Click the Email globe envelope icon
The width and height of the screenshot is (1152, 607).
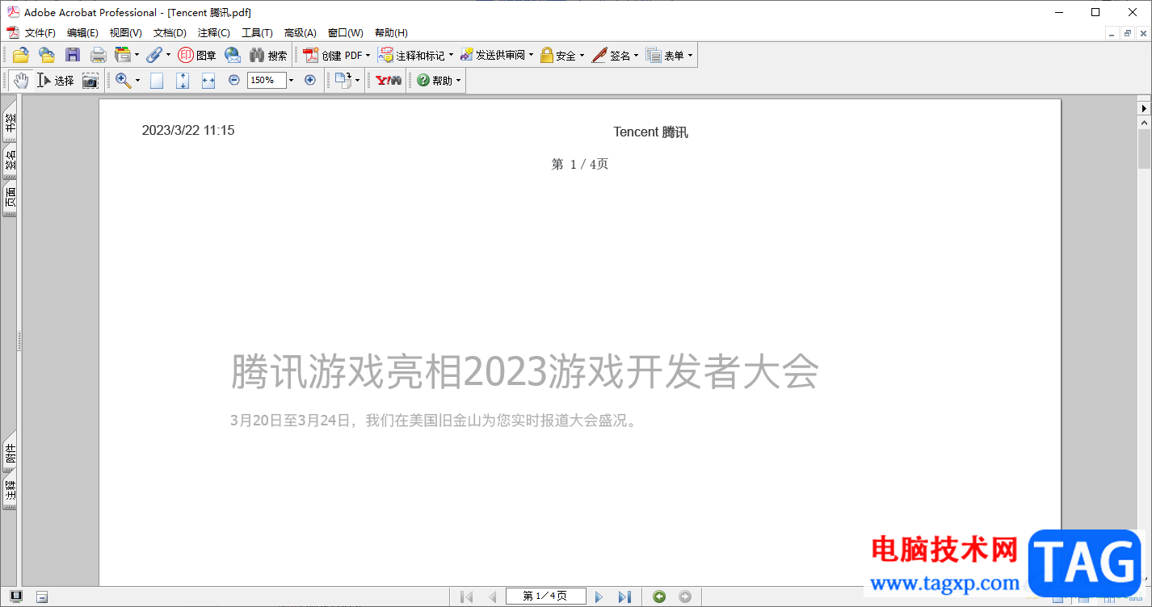[x=233, y=55]
